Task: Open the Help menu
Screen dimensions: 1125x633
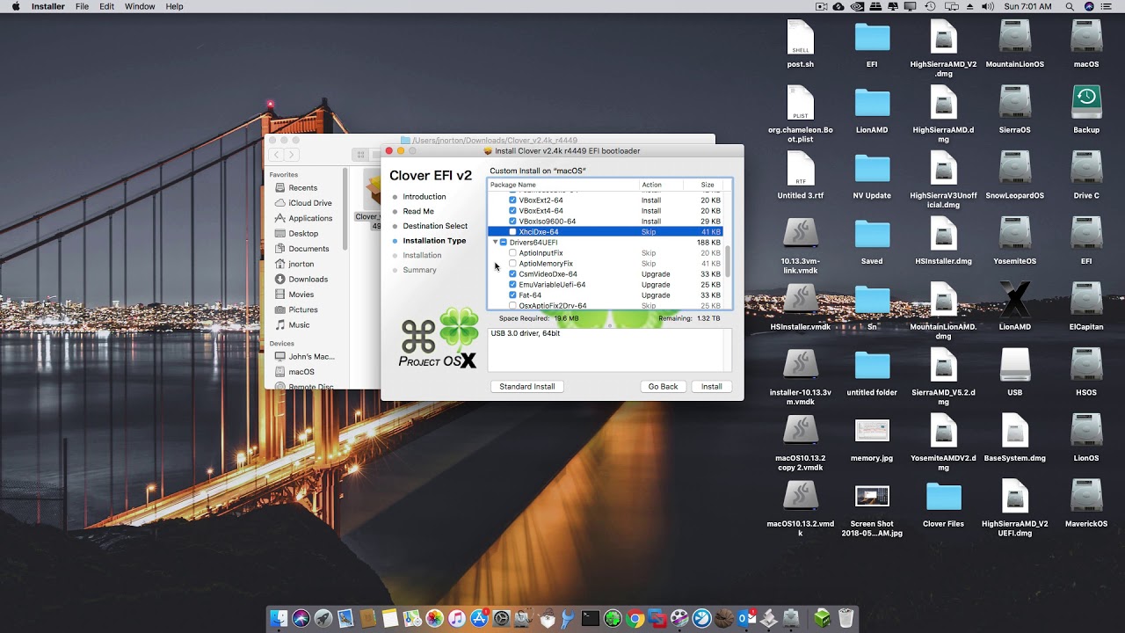Action: click(x=175, y=6)
